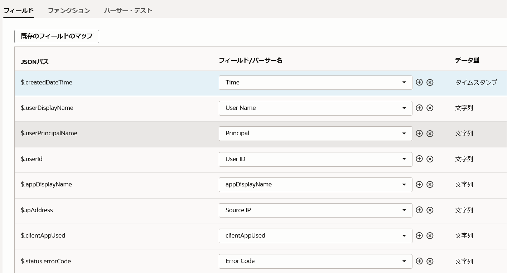Click remove icon in ipAddress row
Viewport: 507px width, 273px height.
pyautogui.click(x=430, y=210)
